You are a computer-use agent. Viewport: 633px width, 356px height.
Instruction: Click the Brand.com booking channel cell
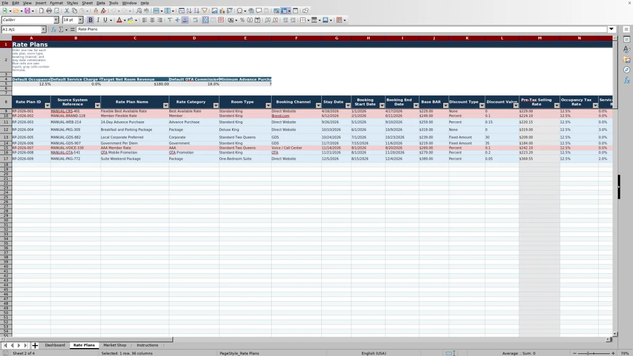[296, 116]
